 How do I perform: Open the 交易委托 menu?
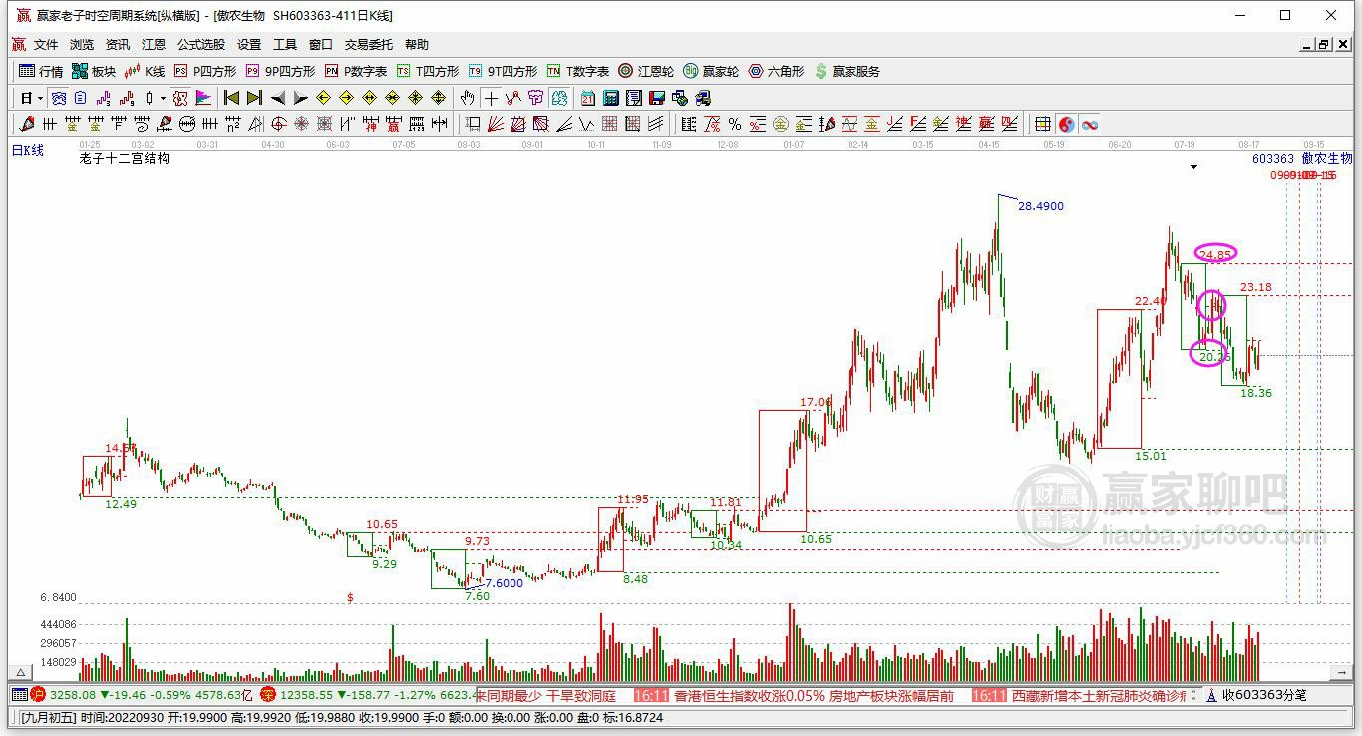[369, 45]
